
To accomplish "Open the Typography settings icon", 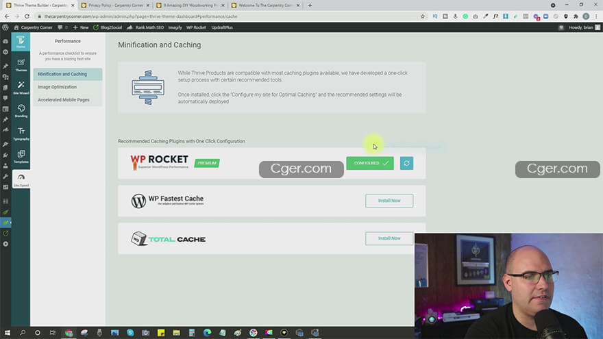I will click(x=21, y=134).
